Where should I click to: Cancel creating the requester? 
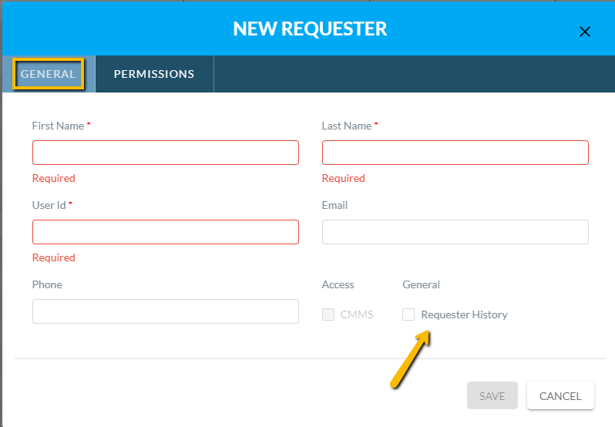560,395
